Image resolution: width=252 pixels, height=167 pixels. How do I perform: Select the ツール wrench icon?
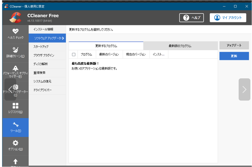15,124
